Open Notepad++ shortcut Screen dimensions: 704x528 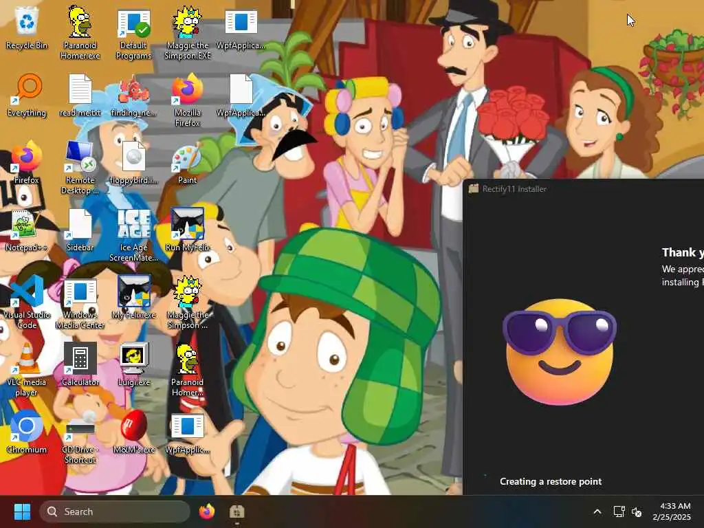27,230
